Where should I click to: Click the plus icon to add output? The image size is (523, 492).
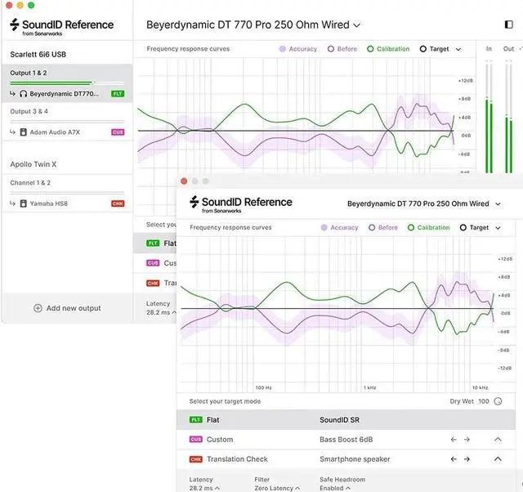[38, 308]
